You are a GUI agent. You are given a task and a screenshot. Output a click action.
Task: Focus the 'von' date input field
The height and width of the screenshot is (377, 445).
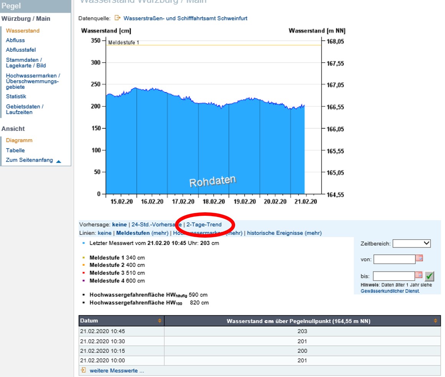click(x=394, y=259)
